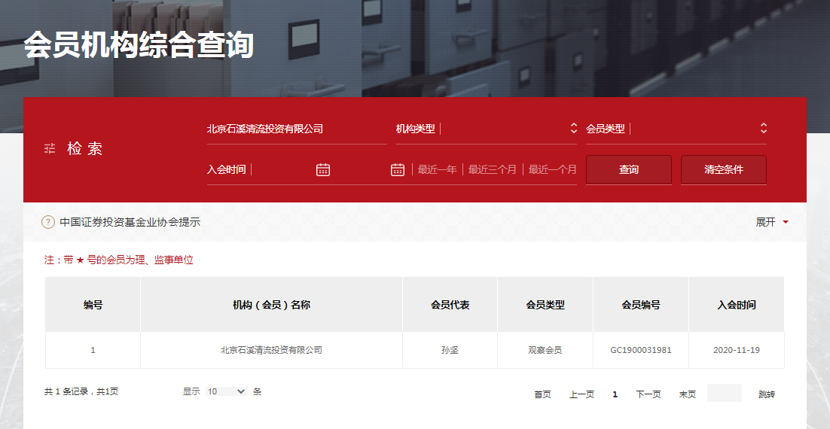
Task: Open the 机构类型 dropdown
Action: 486,129
